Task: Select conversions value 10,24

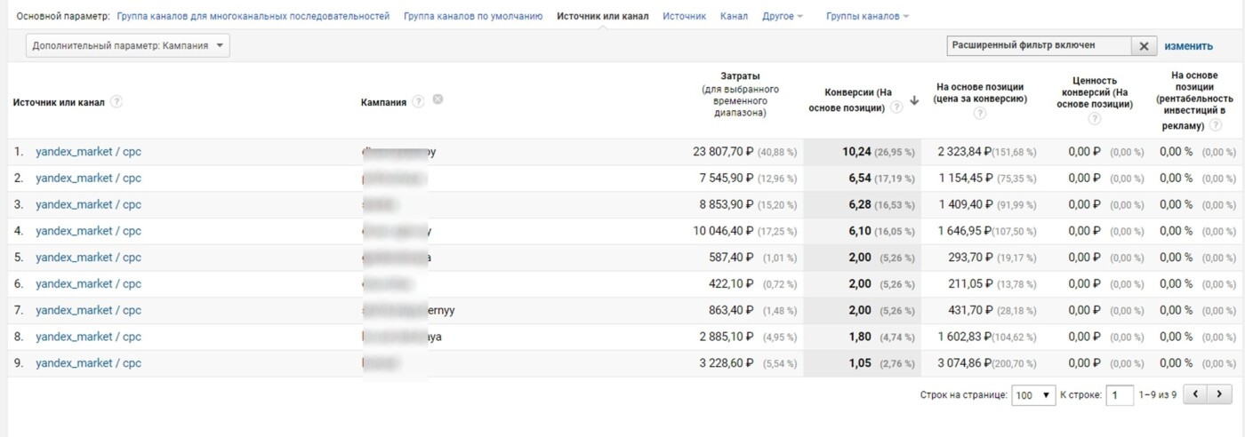Action: (x=856, y=152)
